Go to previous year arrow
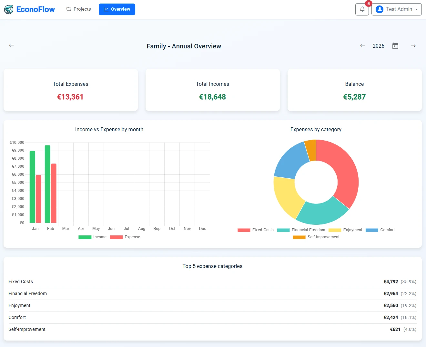Image resolution: width=426 pixels, height=347 pixels. 362,46
